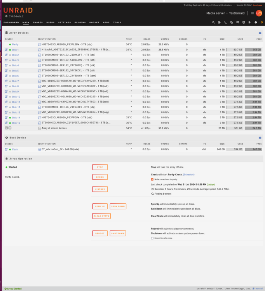Open the Disk 10 device link
This screenshot has width=265, height=291.
[x=16, y=97]
